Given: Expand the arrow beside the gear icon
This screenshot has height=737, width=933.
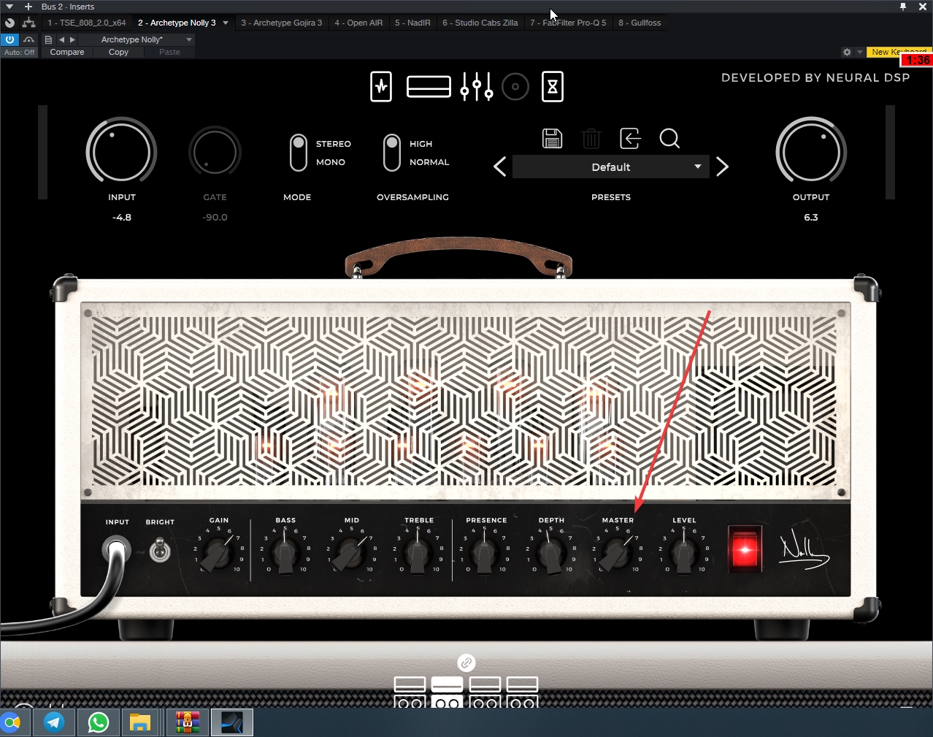Looking at the screenshot, I should click(x=859, y=52).
